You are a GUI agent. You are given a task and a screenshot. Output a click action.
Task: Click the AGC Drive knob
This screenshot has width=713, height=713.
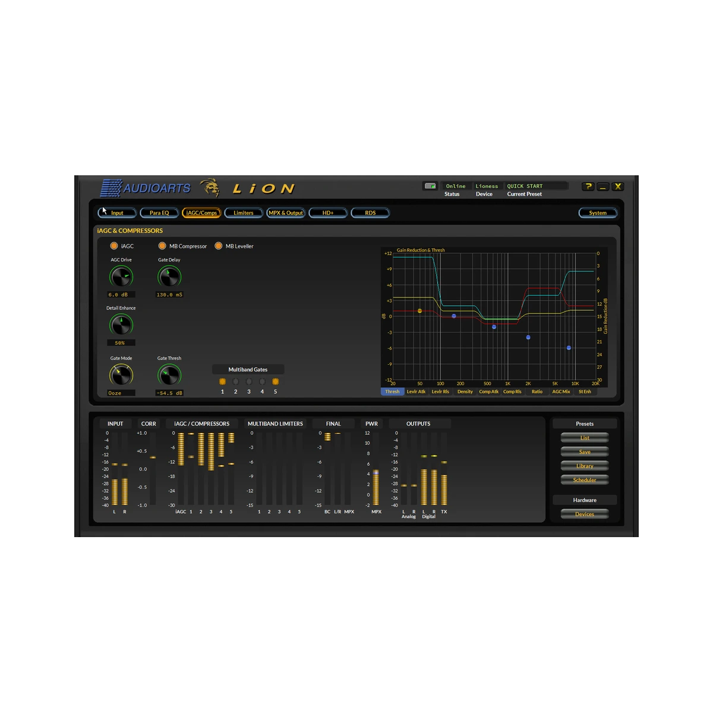tap(121, 276)
